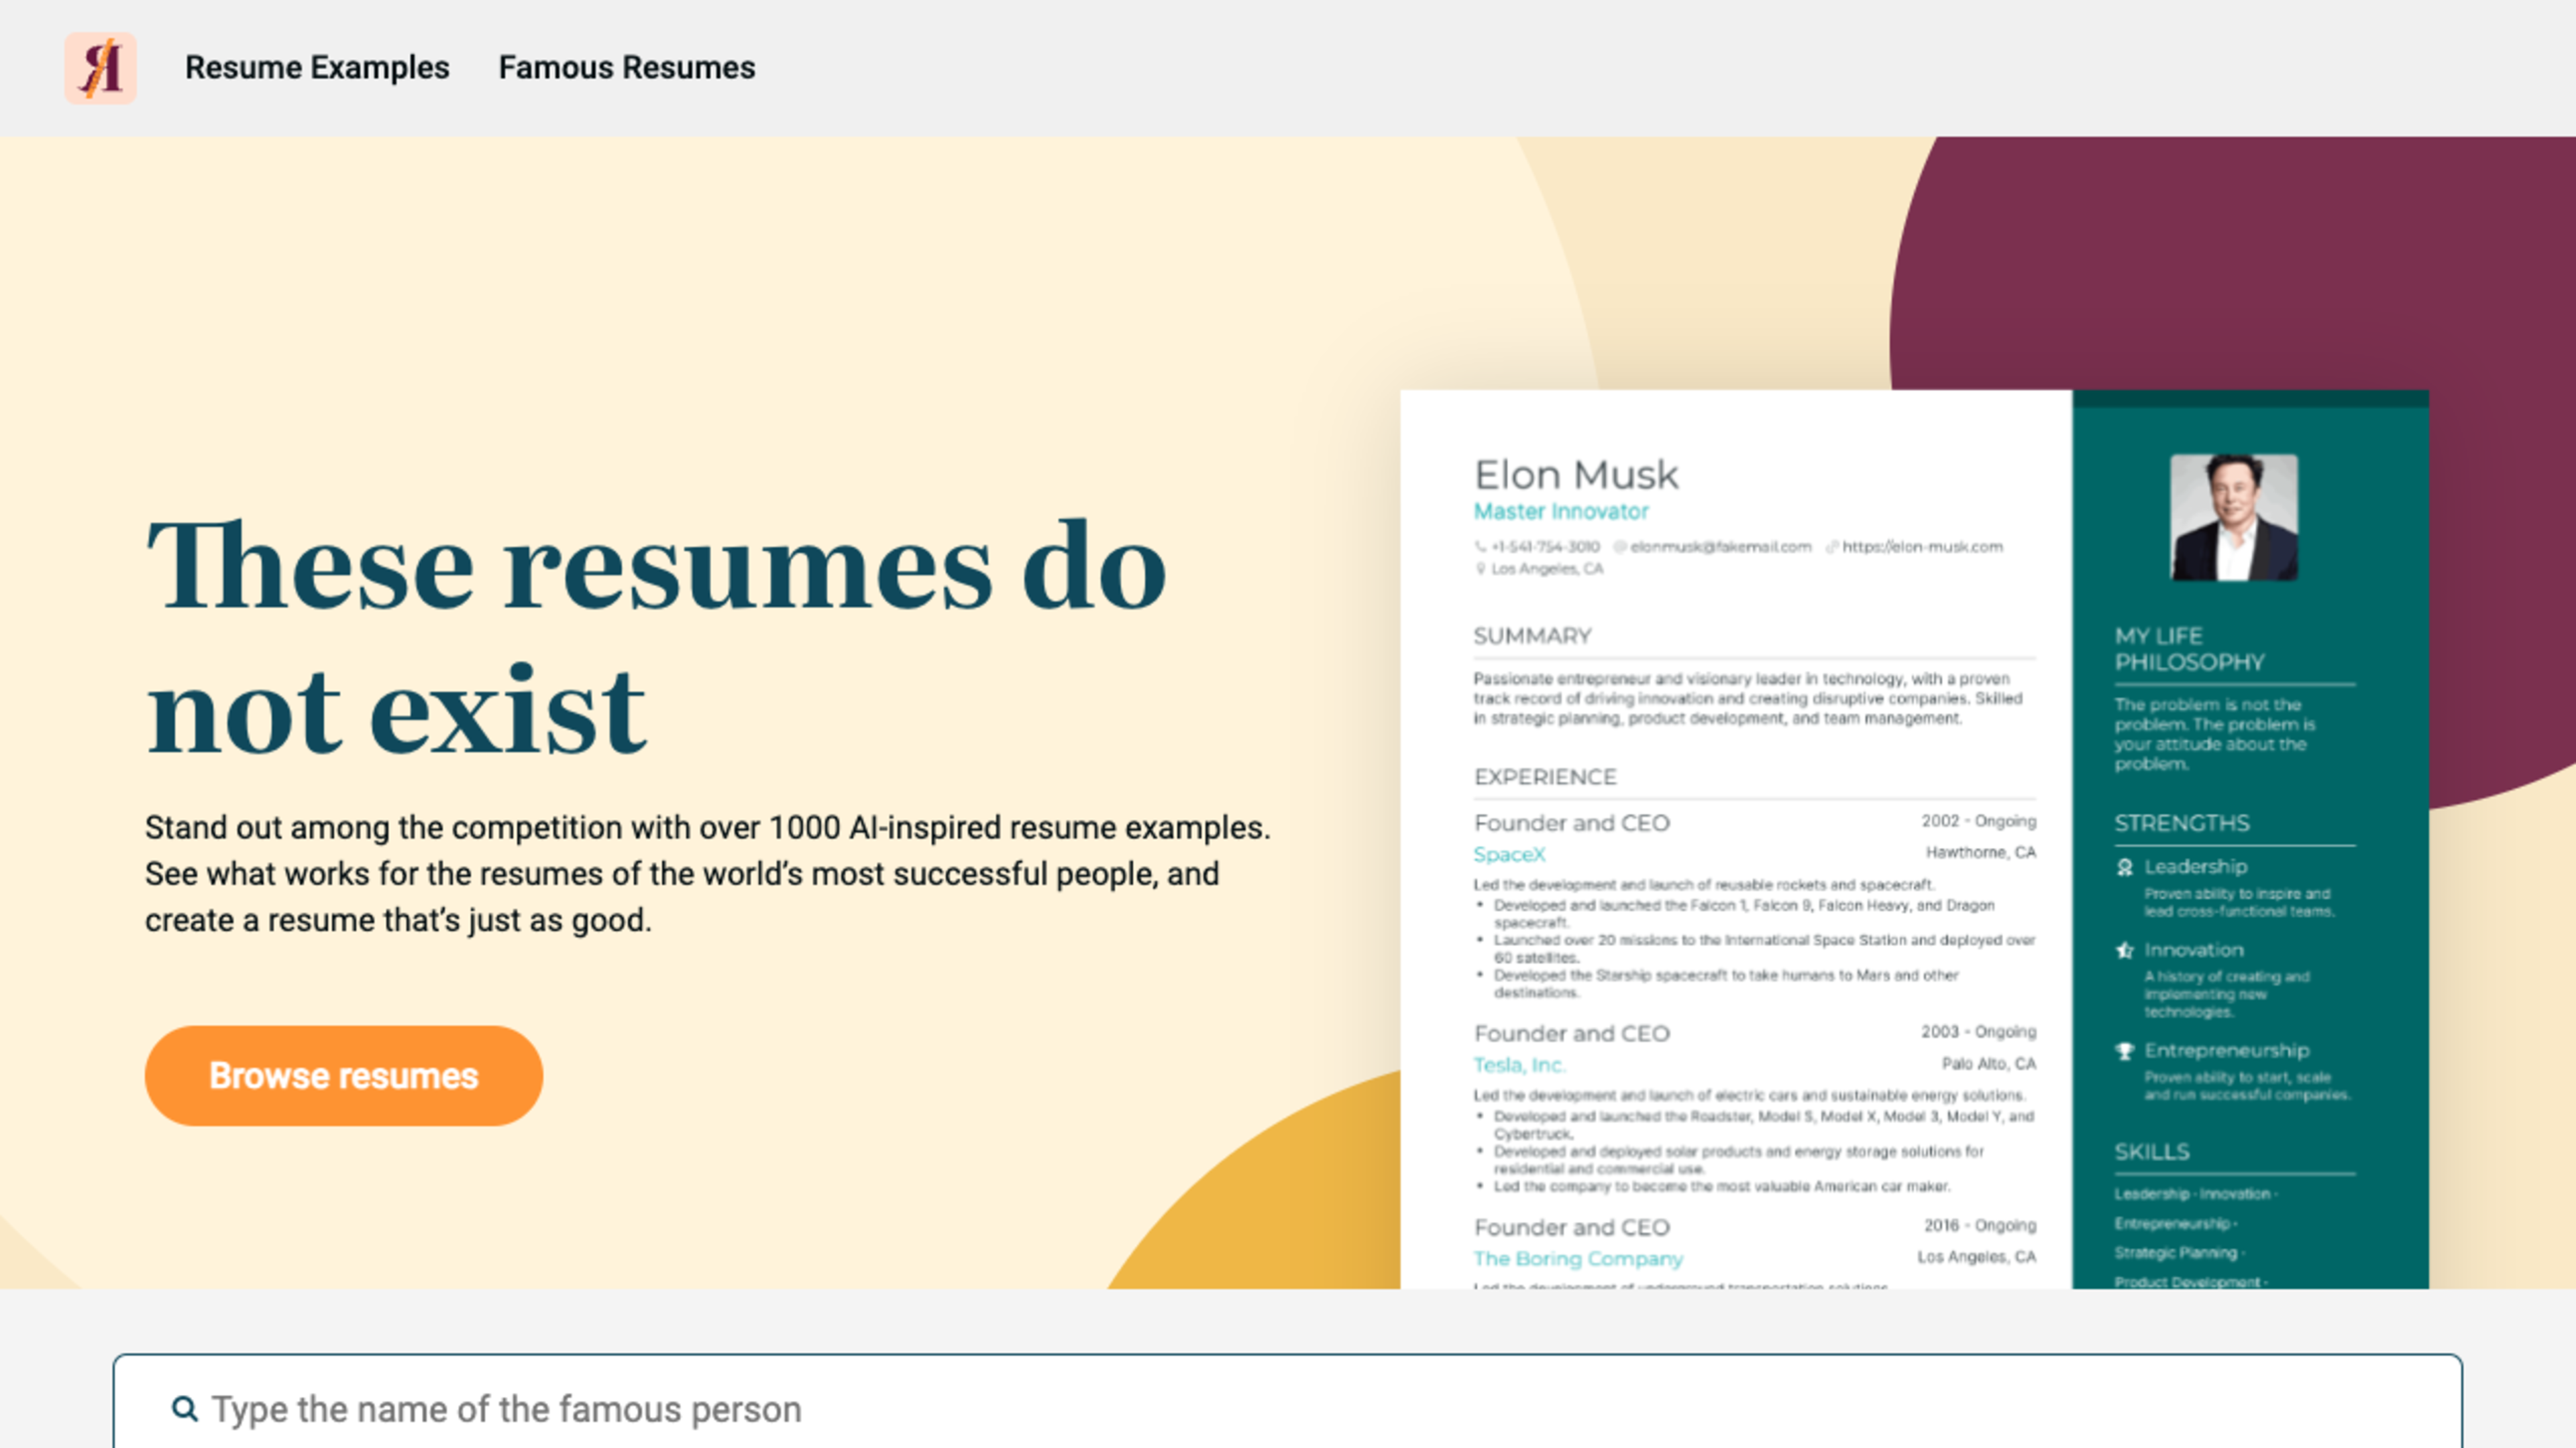Click the STRENGTHS sidebar heading
The width and height of the screenshot is (2576, 1448).
(x=2181, y=823)
